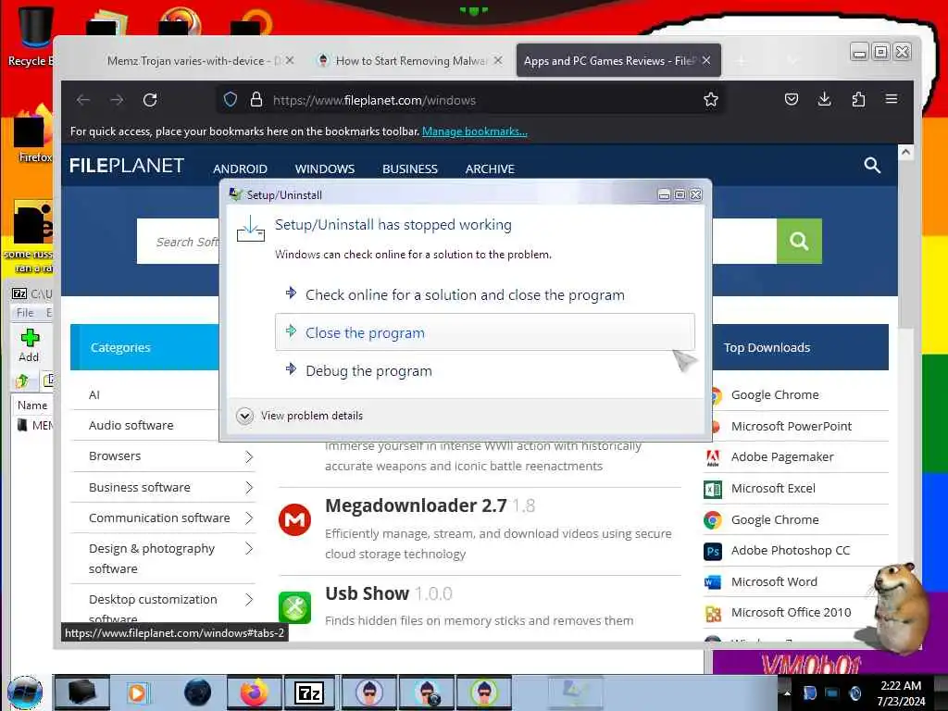
Task: Reload the page in Firefox
Action: [x=150, y=100]
